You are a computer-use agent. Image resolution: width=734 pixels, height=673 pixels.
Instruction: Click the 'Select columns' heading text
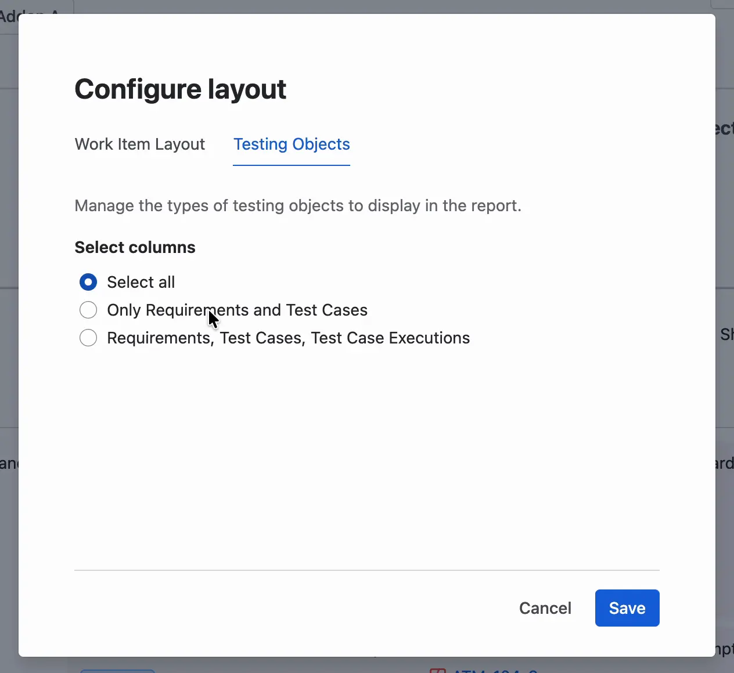(x=135, y=247)
